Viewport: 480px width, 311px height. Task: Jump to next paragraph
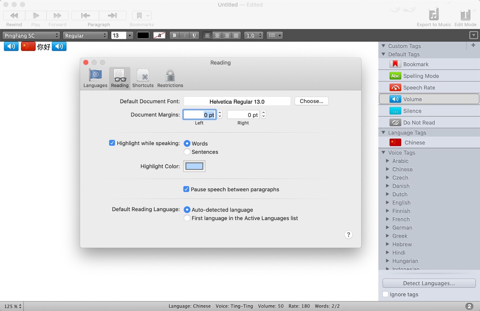[112, 16]
